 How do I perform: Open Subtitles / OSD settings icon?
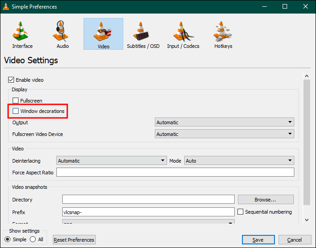tap(143, 33)
